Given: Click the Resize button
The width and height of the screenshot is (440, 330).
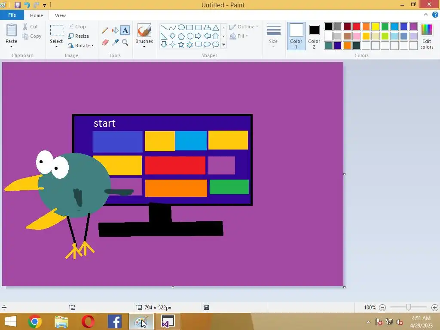Looking at the screenshot, I should [x=78, y=36].
